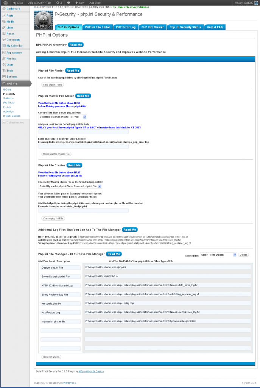Image resolution: width=260 pixels, height=388 pixels.
Task: Click the Plugins icon in sidebar
Action: tap(4, 58)
